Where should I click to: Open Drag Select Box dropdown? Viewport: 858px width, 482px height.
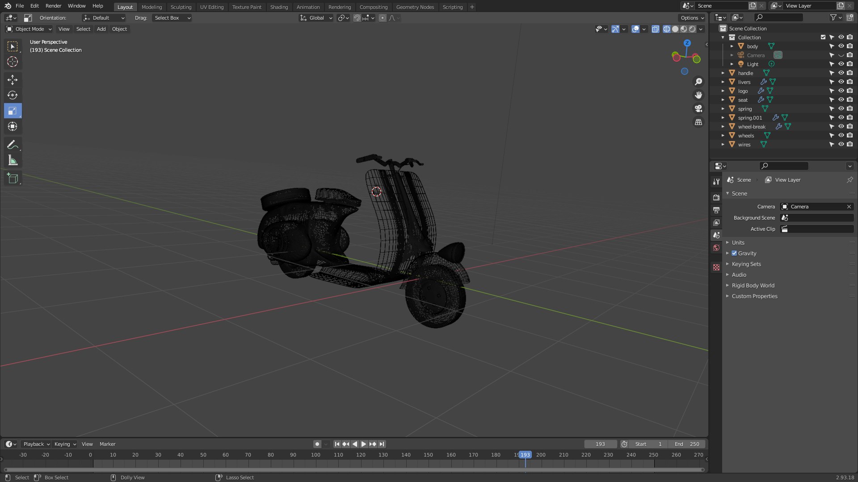click(172, 18)
